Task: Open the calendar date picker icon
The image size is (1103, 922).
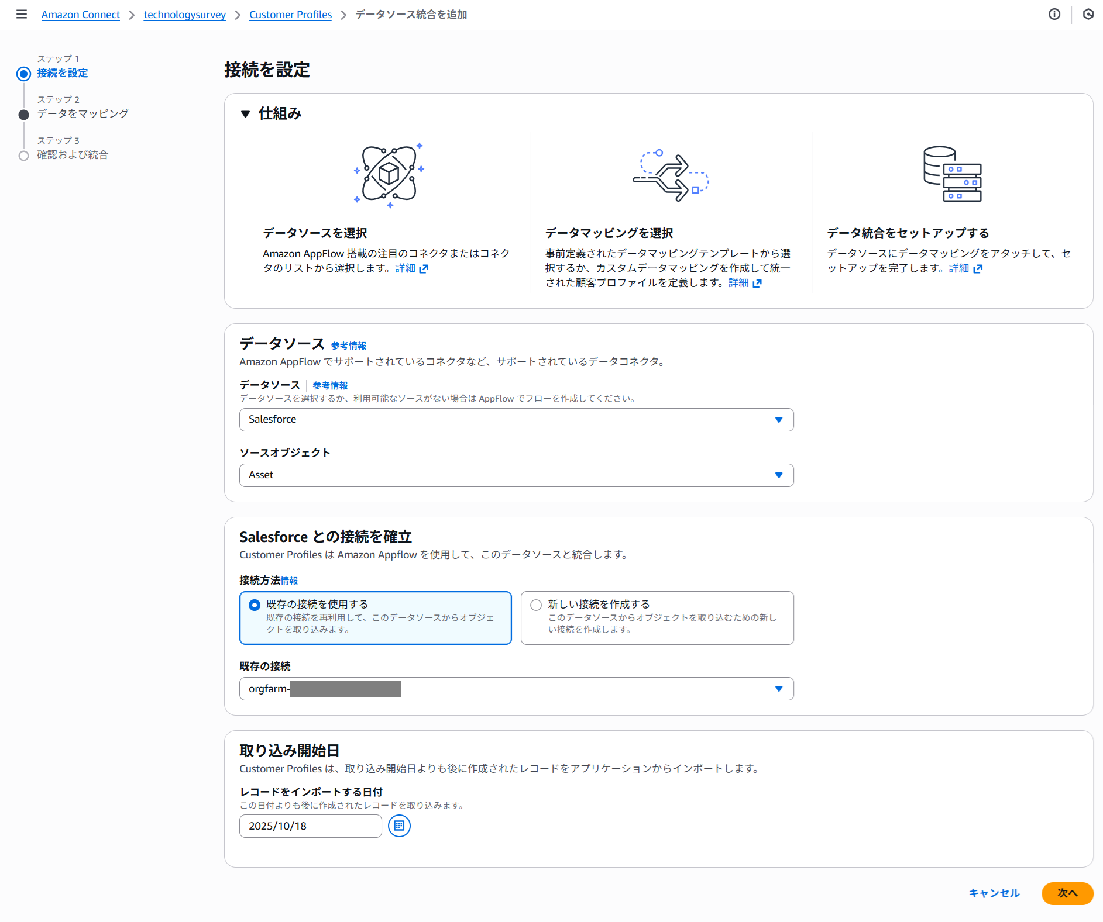Action: (399, 826)
